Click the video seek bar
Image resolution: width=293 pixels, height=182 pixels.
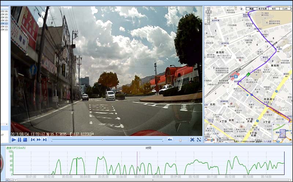click(107, 140)
